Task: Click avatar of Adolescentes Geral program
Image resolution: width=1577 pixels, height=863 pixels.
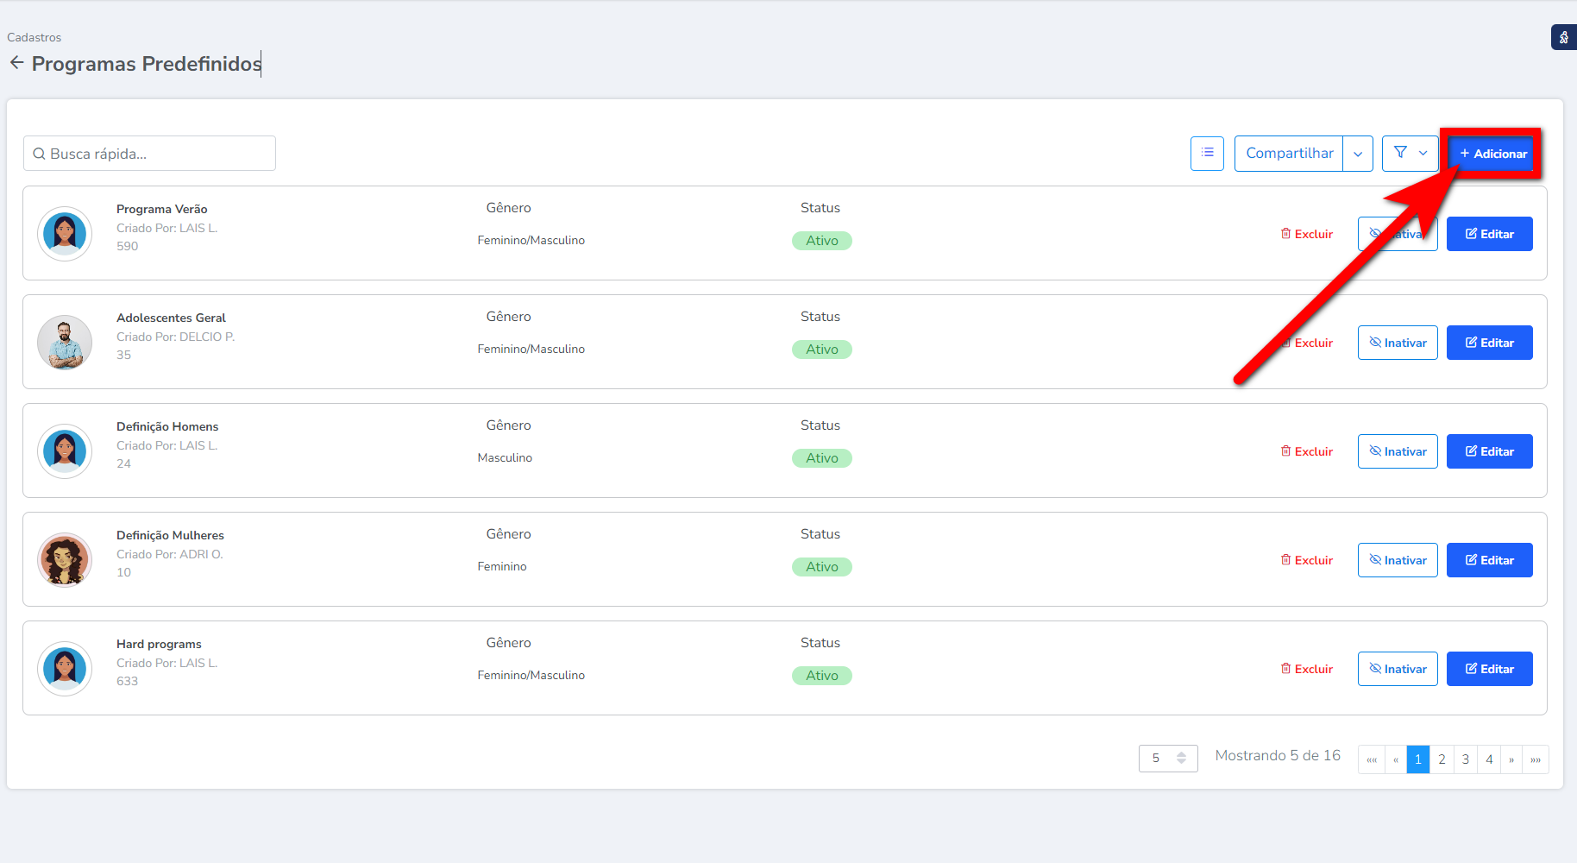Action: 65,343
